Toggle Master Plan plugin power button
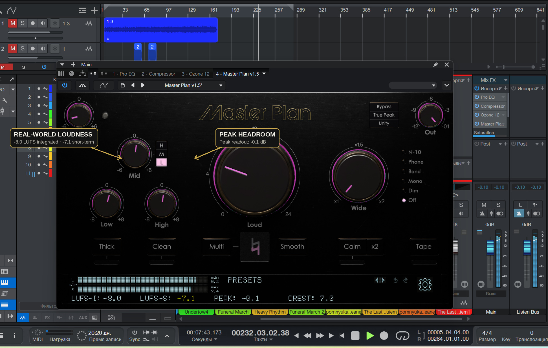 point(65,85)
